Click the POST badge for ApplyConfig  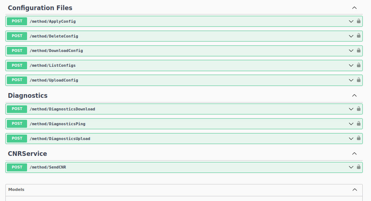[17, 21]
